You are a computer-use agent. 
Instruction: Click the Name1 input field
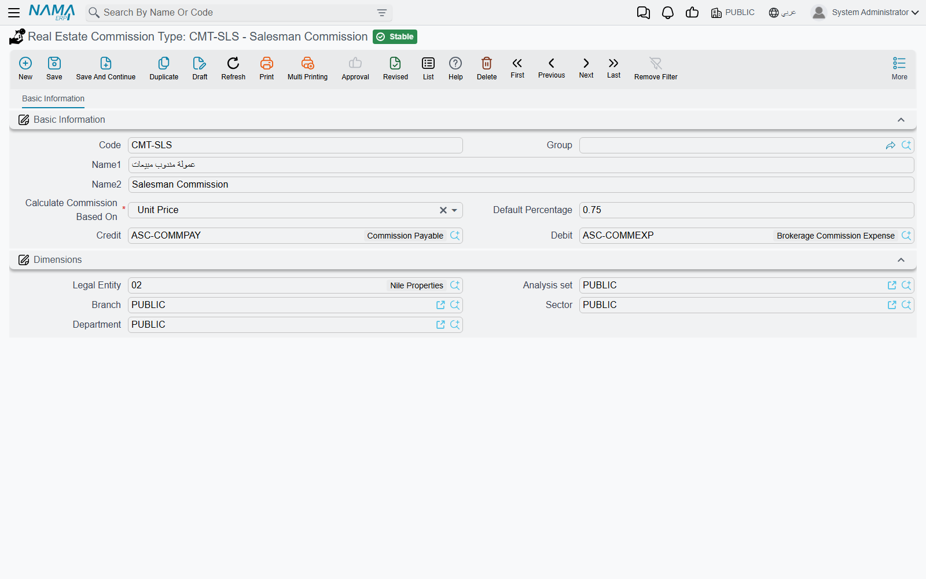pyautogui.click(x=521, y=165)
